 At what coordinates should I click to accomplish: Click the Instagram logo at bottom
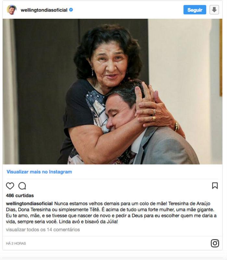point(215,243)
